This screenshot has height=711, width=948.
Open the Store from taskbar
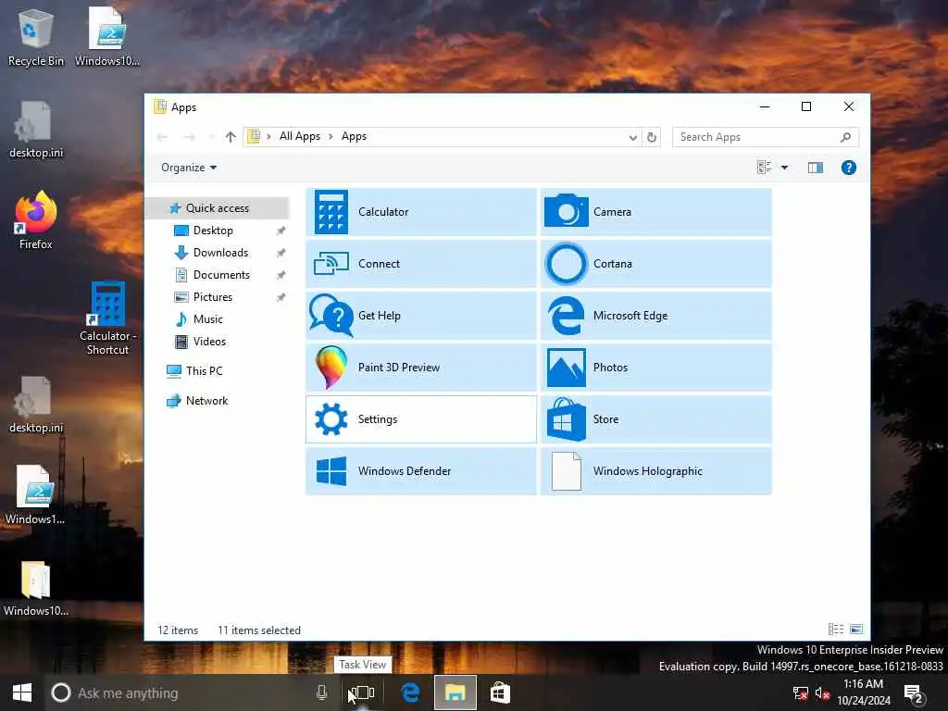pos(500,692)
